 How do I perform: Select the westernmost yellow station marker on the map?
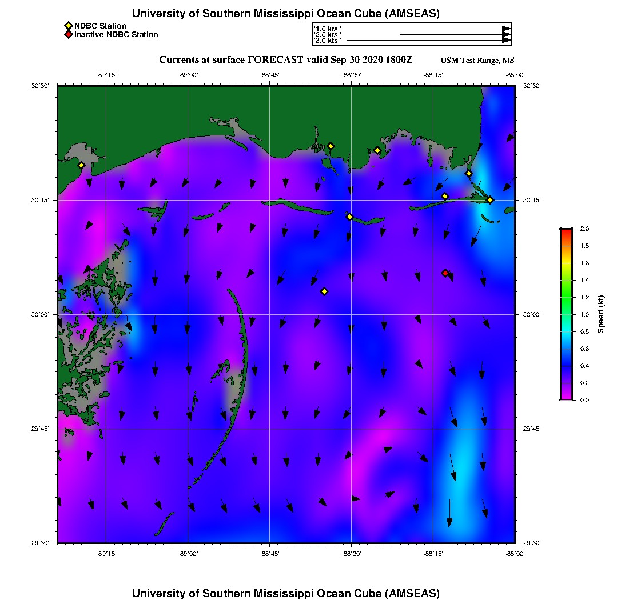click(x=81, y=165)
